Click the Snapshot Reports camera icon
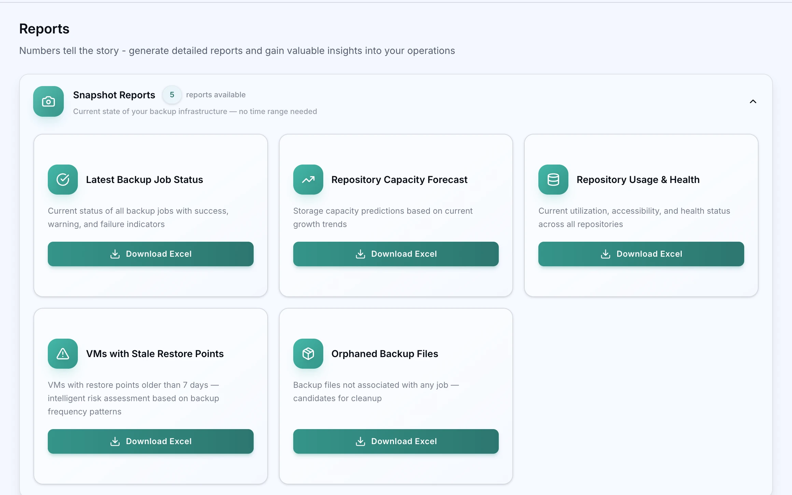This screenshot has height=495, width=792. point(48,101)
